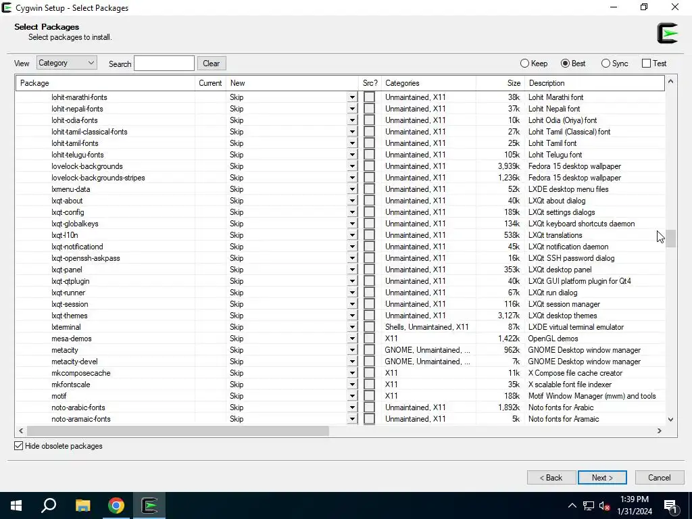Select the mkcomposecache package name
The height and width of the screenshot is (519, 692).
(x=81, y=373)
